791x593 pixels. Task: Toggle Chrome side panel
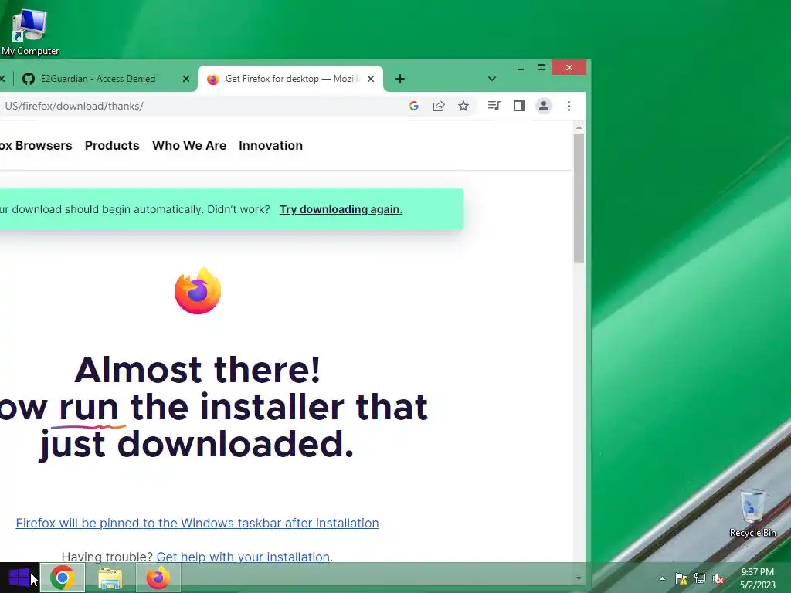click(x=518, y=106)
